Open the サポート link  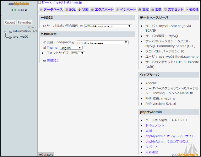click(152, 147)
